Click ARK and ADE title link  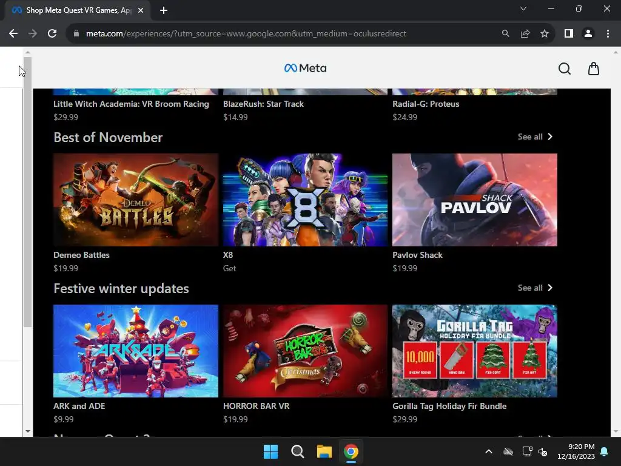(x=79, y=406)
